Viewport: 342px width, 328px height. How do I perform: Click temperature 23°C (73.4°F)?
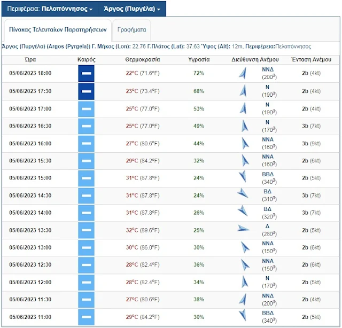pos(143,91)
